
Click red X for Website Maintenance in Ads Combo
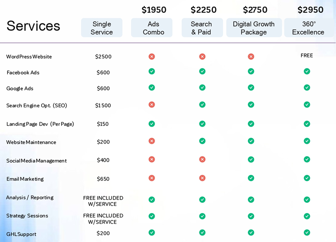point(152,141)
